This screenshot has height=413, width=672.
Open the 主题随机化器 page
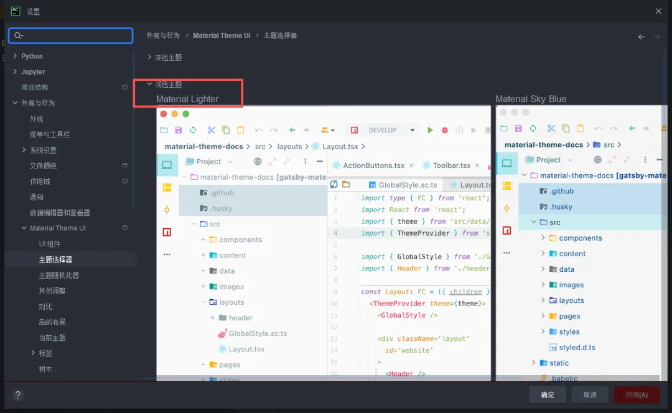[58, 275]
